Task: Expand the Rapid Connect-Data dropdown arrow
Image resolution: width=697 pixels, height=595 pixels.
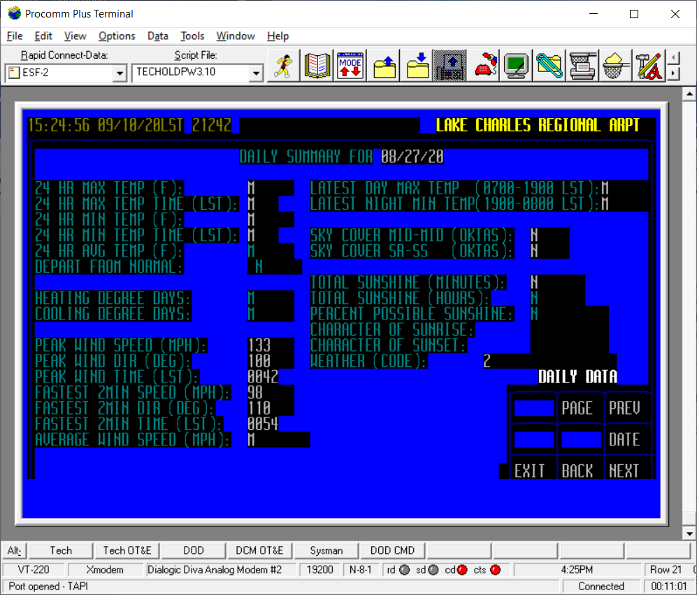Action: point(120,73)
